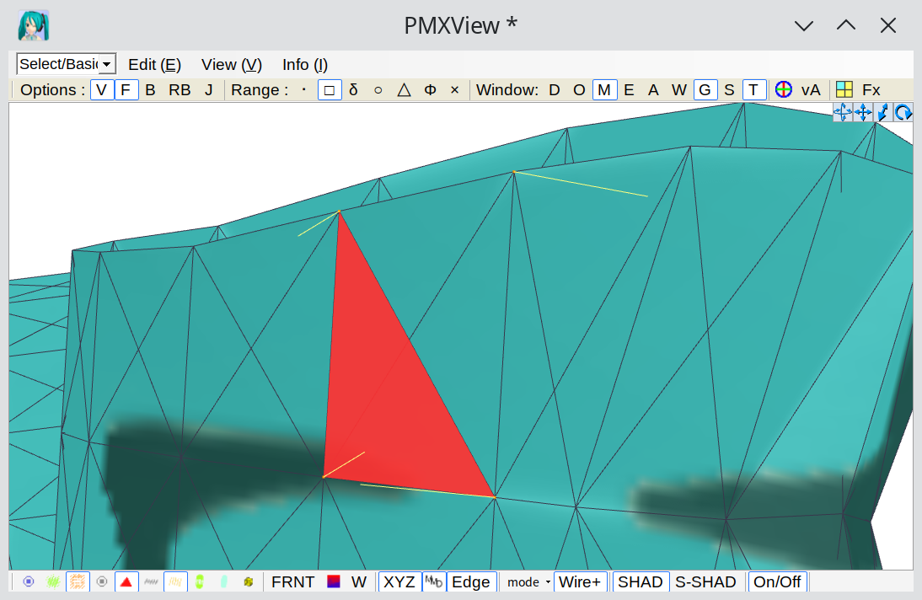Toggle the green capsule rigid body icon

coord(200,581)
